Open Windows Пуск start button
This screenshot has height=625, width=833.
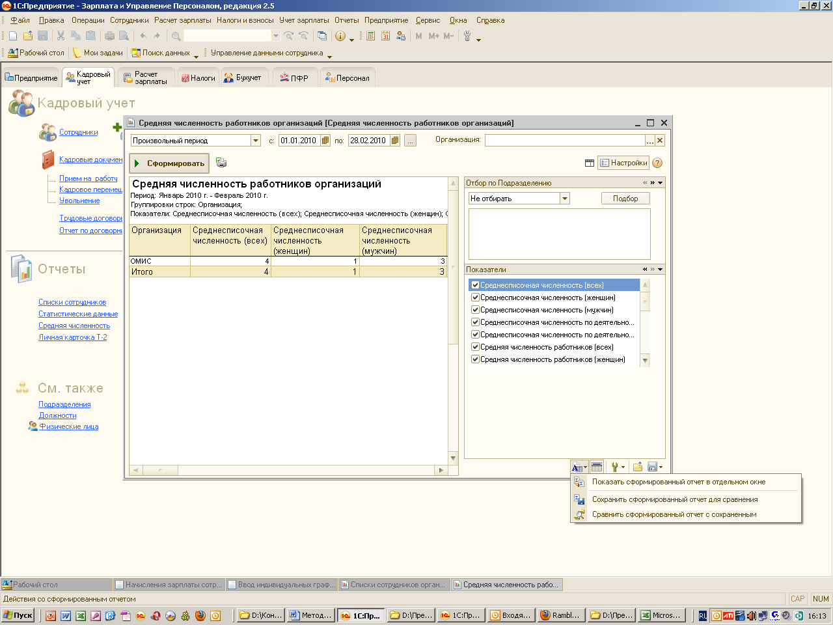click(18, 615)
